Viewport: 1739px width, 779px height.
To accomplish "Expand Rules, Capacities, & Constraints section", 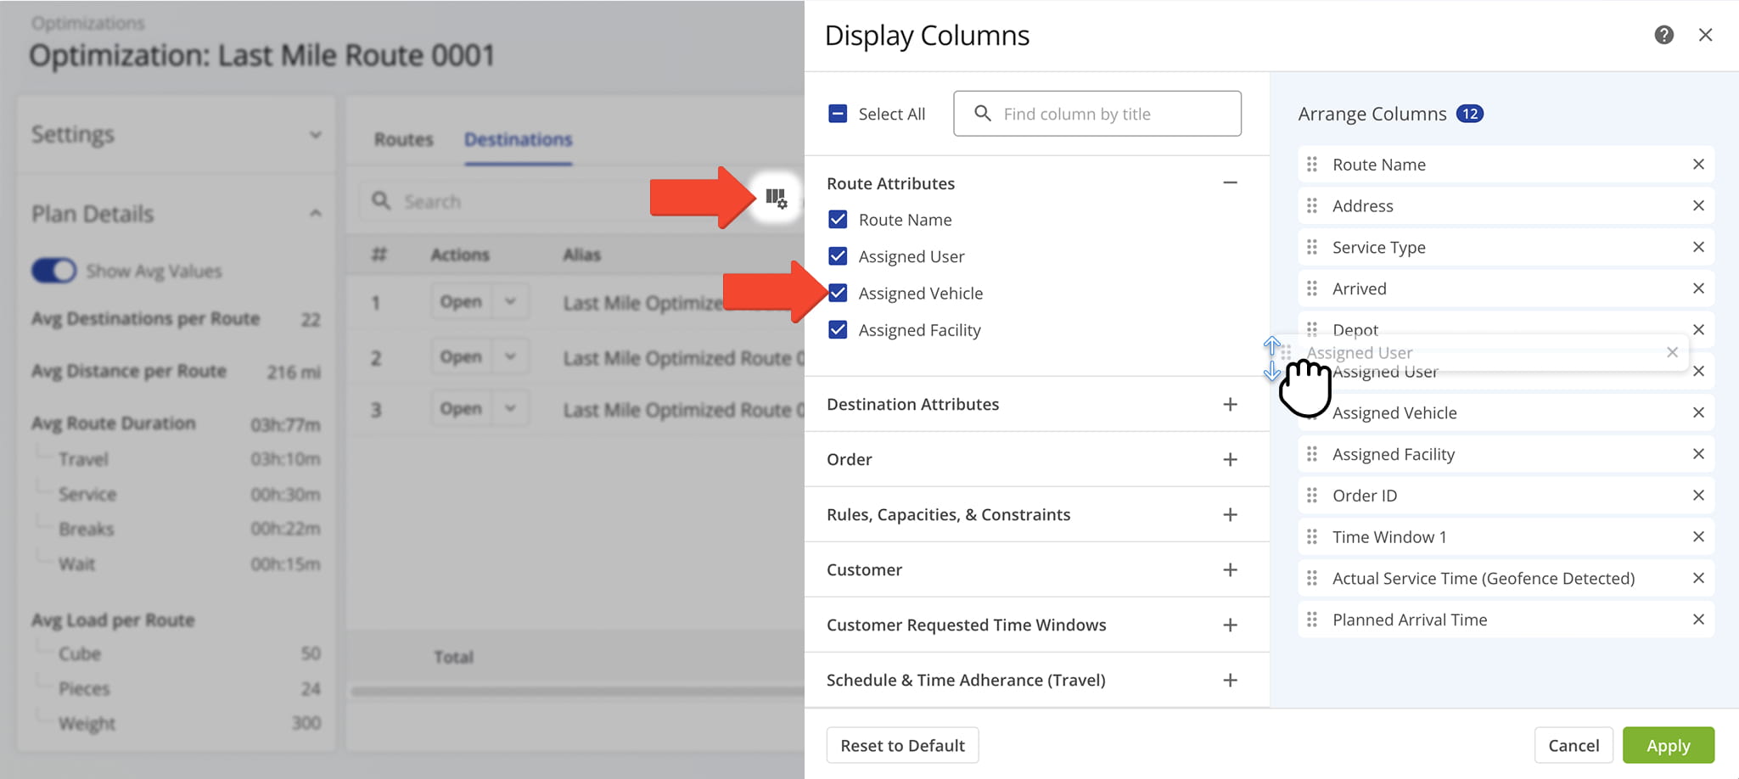I will coord(1229,515).
